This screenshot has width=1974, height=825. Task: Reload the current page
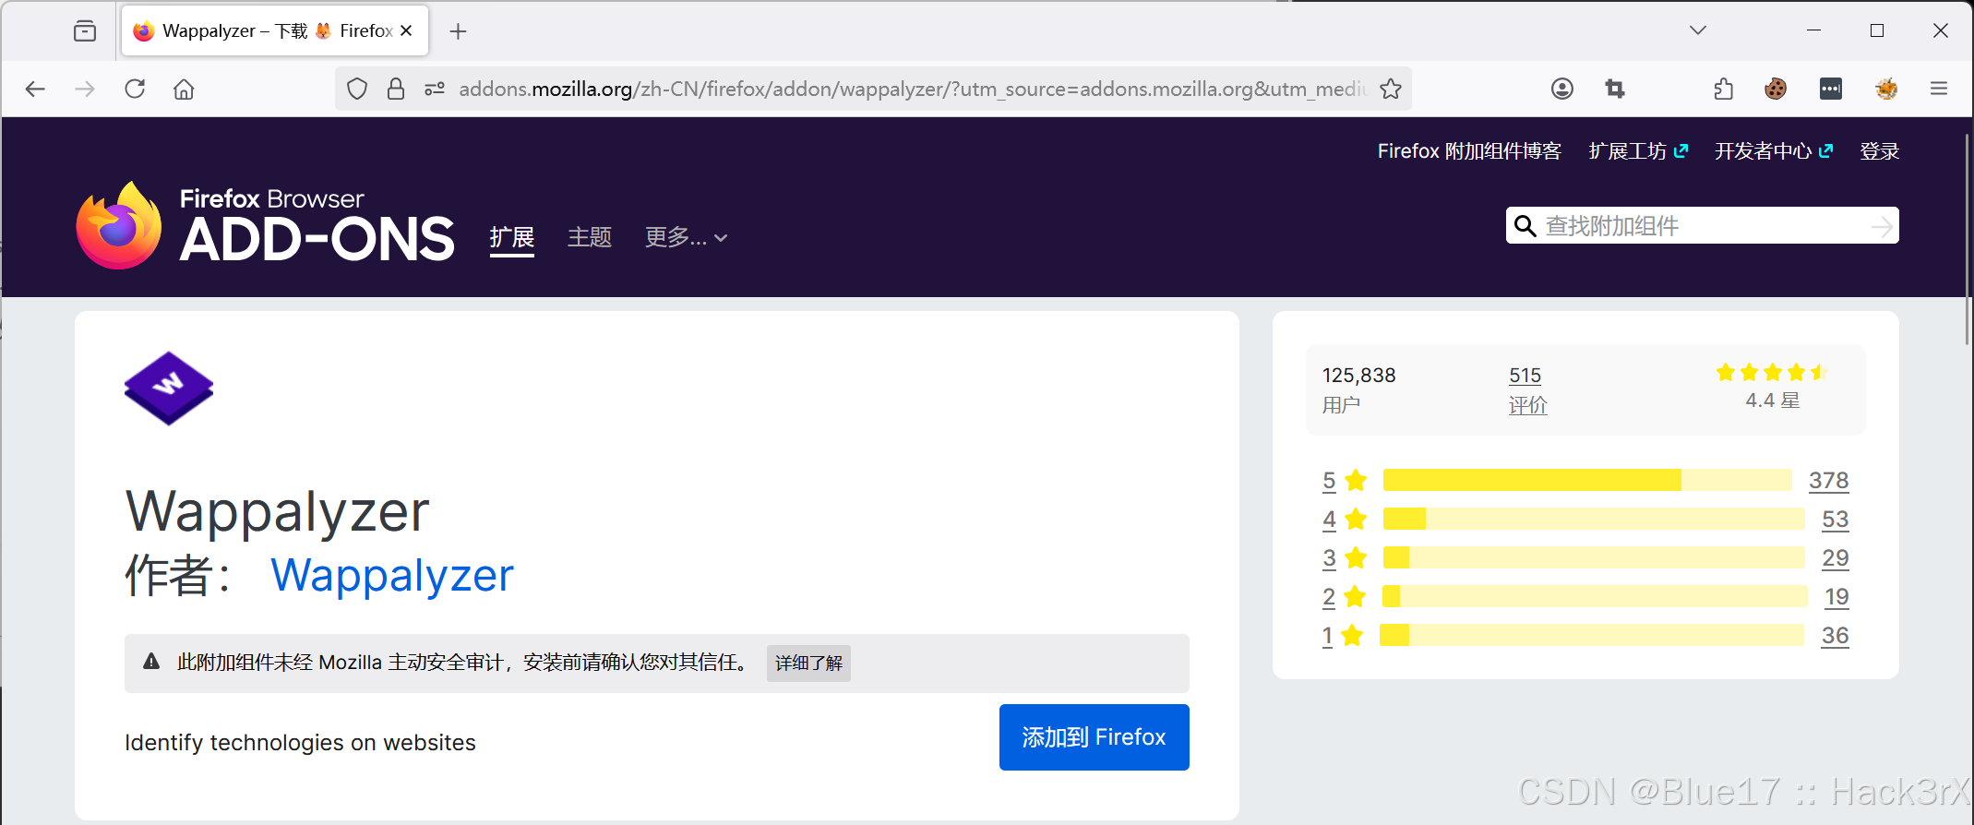point(135,89)
